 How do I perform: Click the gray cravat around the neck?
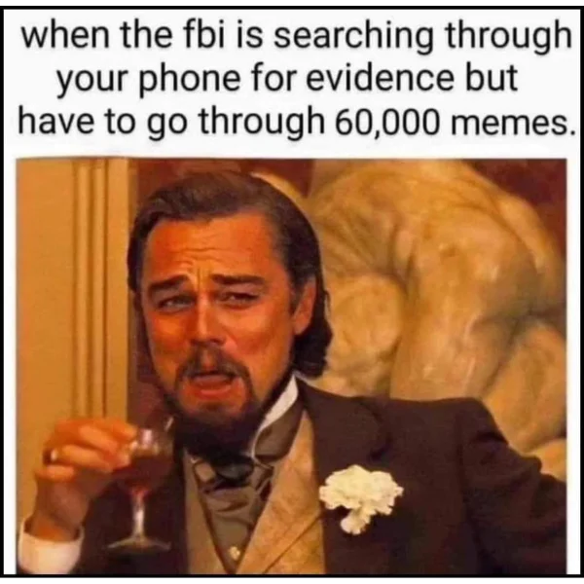238,477
